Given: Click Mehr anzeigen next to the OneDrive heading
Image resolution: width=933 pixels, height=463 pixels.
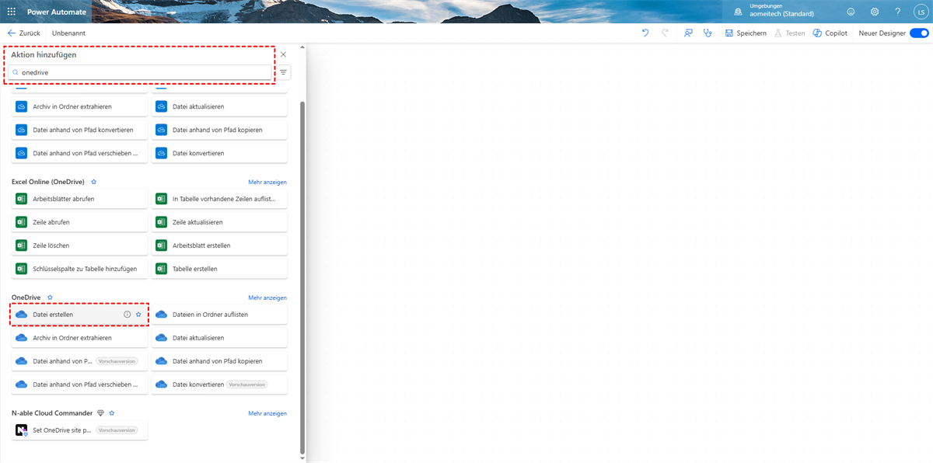Looking at the screenshot, I should point(267,298).
